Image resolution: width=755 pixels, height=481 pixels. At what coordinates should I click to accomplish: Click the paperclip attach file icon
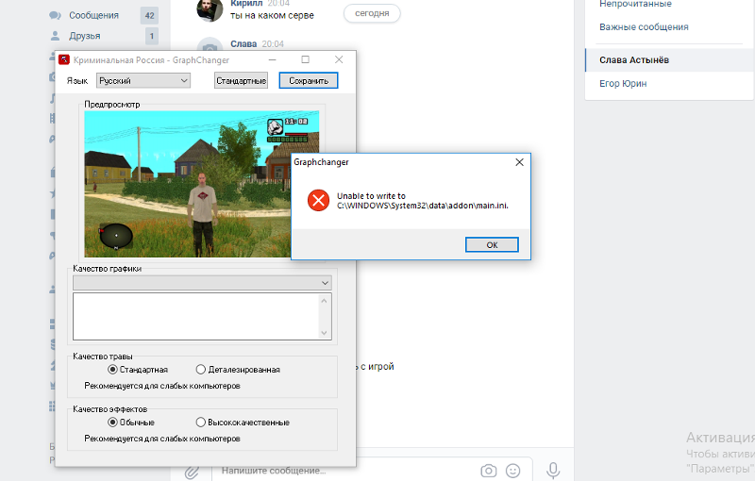[x=191, y=470]
